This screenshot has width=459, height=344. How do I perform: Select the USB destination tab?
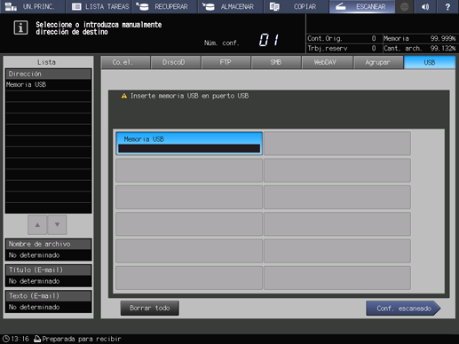[x=430, y=62]
